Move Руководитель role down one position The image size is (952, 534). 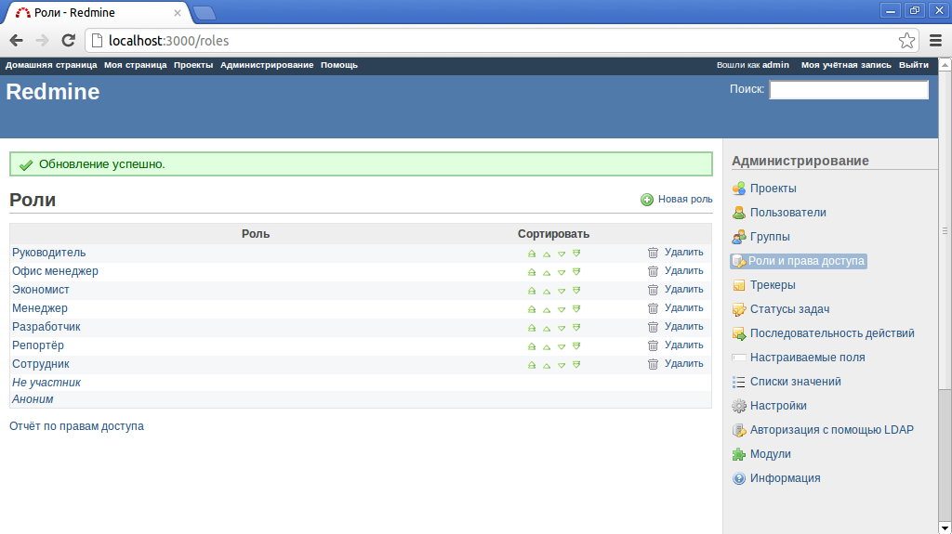[562, 254]
